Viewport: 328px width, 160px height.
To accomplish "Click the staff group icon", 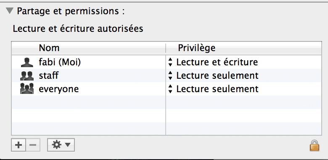I will 27,76.
